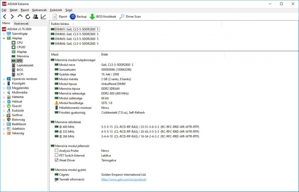Expand the Megjelenítés node
The height and width of the screenshot is (192, 299).
[x=4, y=88]
